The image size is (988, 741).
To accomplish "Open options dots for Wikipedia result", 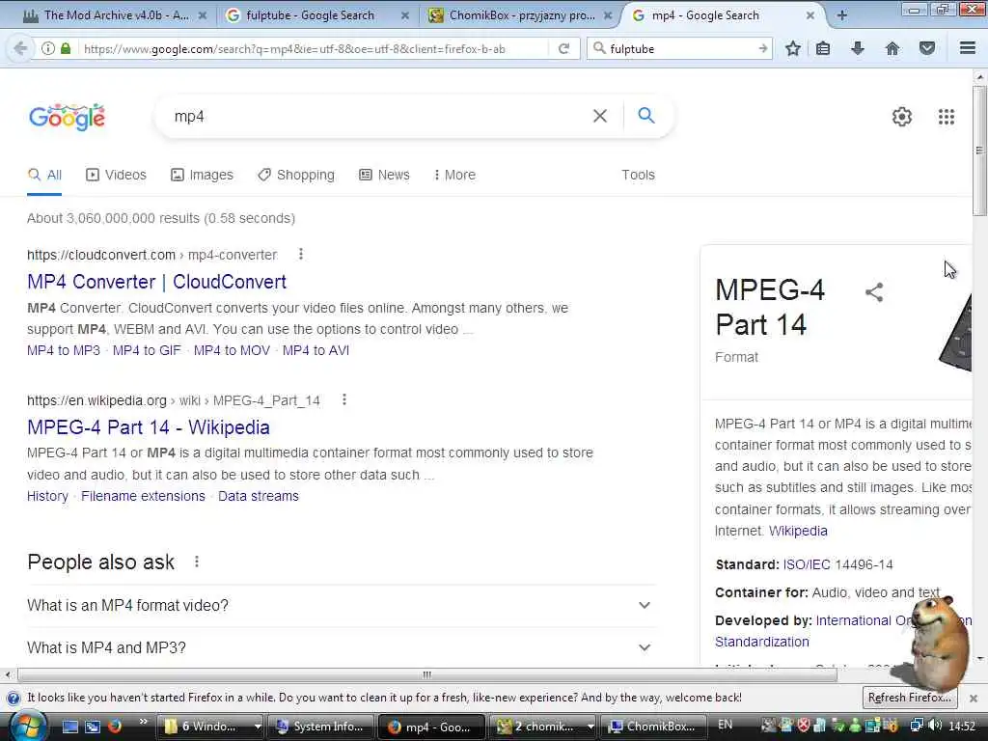I will click(344, 399).
